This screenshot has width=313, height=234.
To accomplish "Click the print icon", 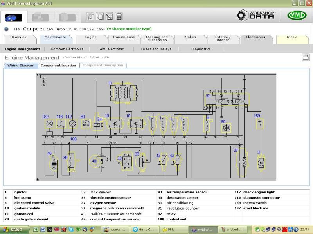I will coord(305,58).
